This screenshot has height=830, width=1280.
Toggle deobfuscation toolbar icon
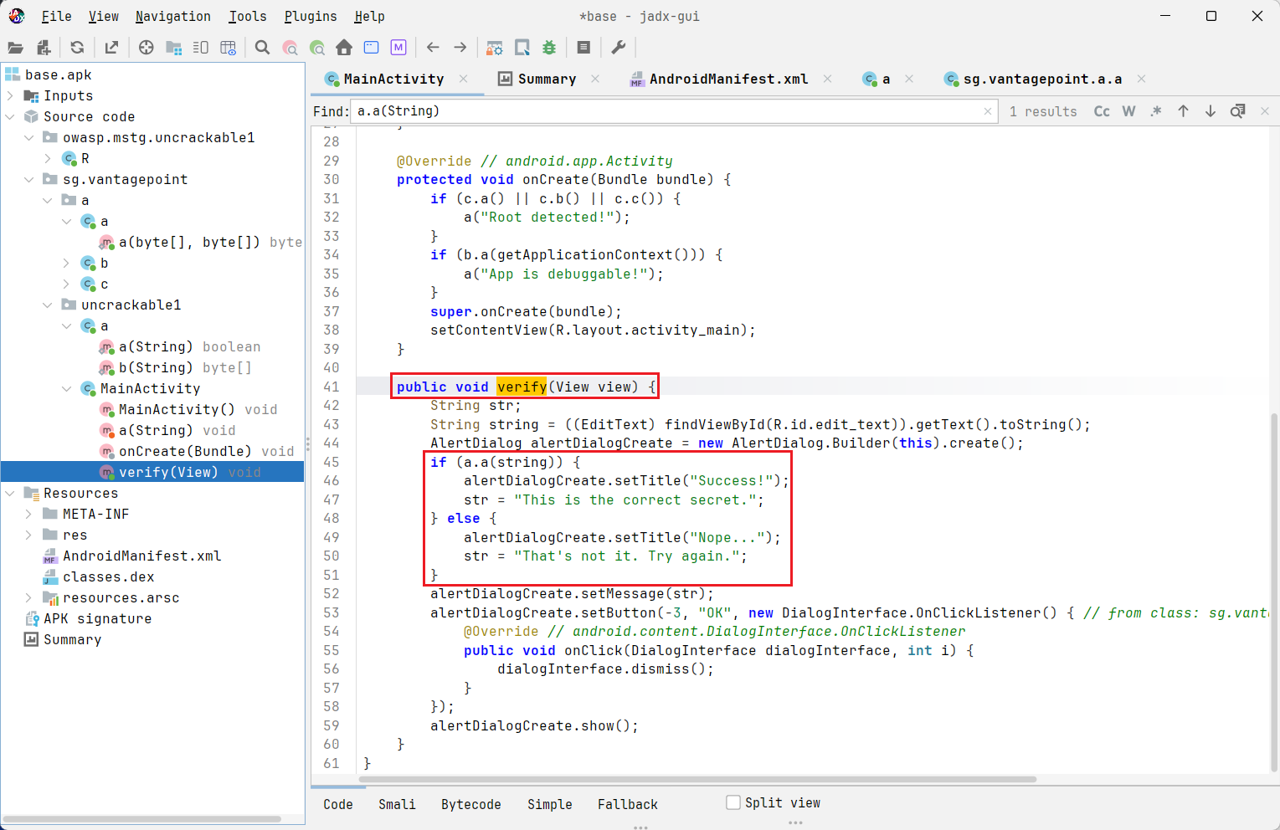tap(495, 48)
